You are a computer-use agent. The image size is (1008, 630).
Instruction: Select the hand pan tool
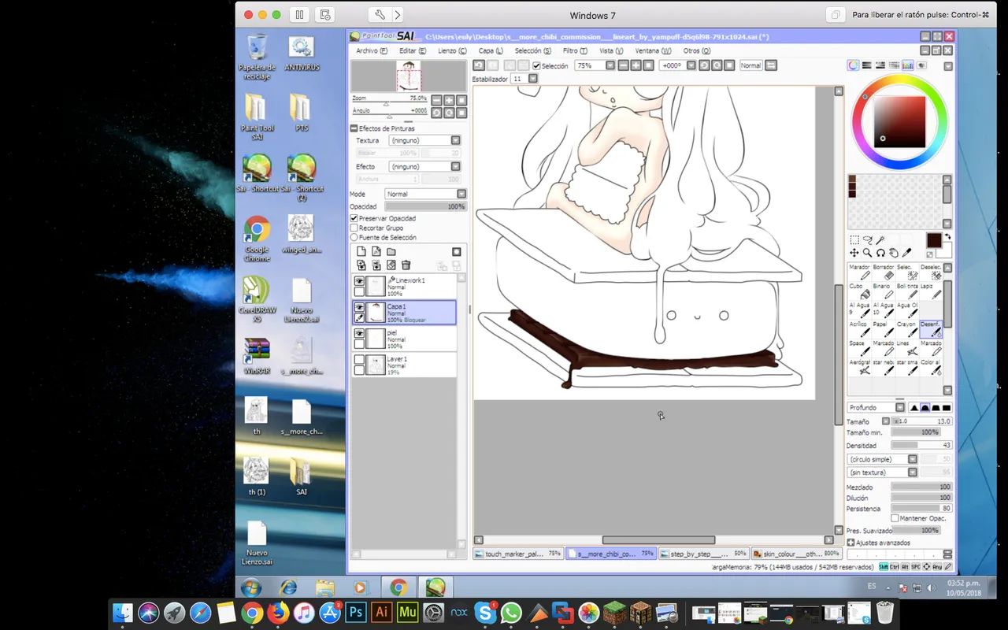pyautogui.click(x=894, y=253)
